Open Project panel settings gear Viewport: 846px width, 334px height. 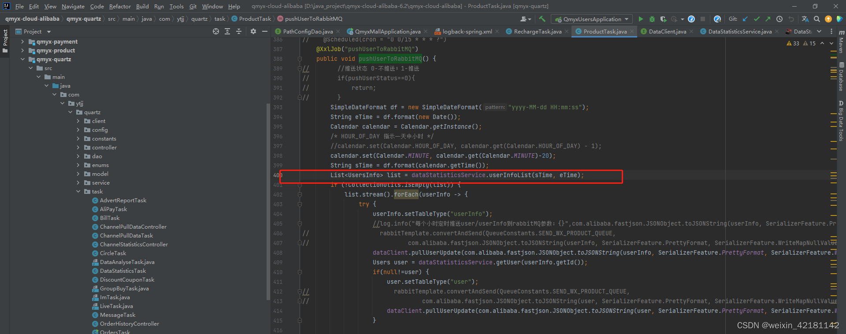pyautogui.click(x=253, y=31)
